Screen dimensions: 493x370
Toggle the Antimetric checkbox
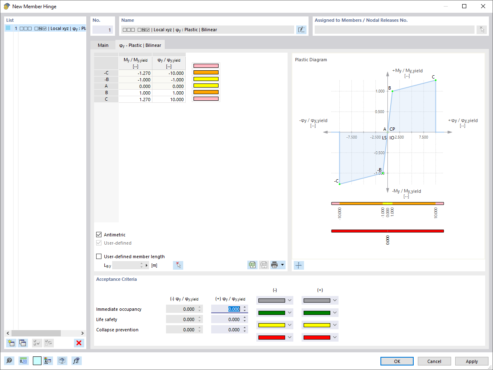point(99,234)
